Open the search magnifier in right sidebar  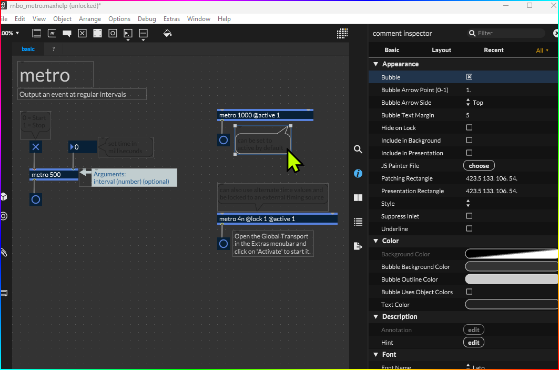click(x=358, y=149)
